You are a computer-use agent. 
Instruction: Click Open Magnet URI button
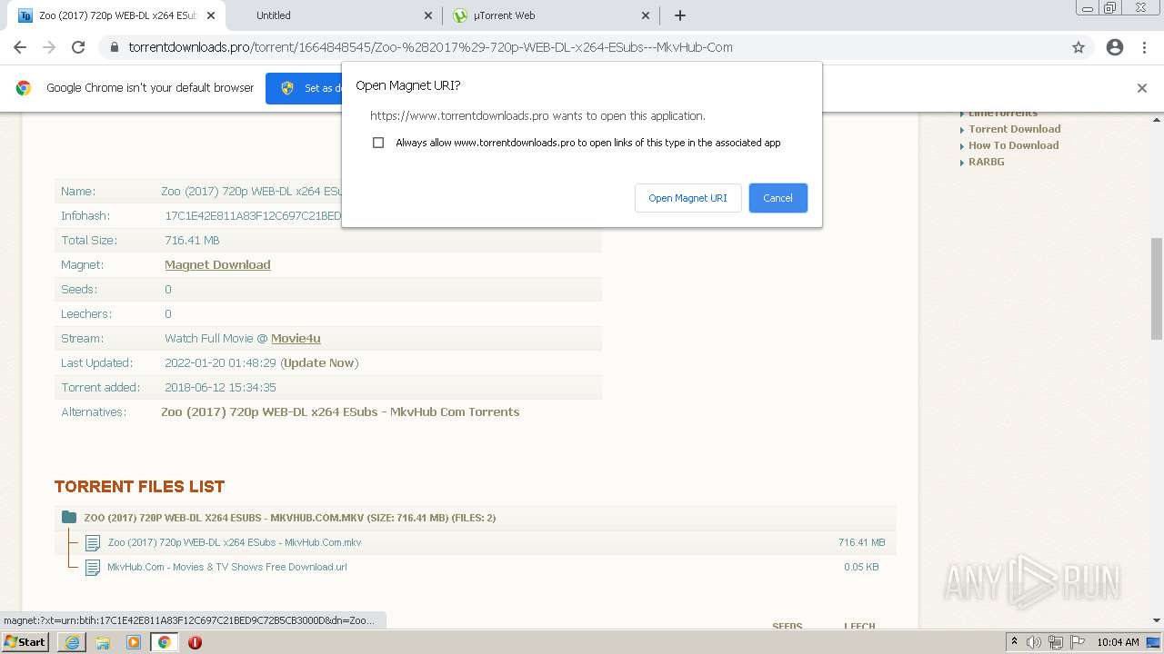(687, 198)
